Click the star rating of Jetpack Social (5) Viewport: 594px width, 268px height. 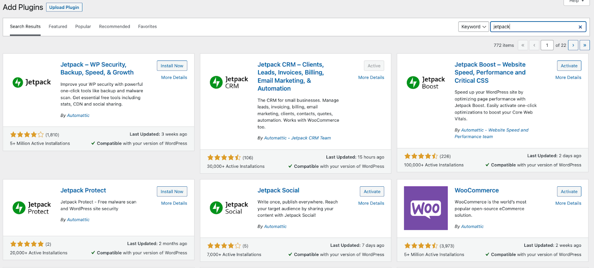point(224,246)
